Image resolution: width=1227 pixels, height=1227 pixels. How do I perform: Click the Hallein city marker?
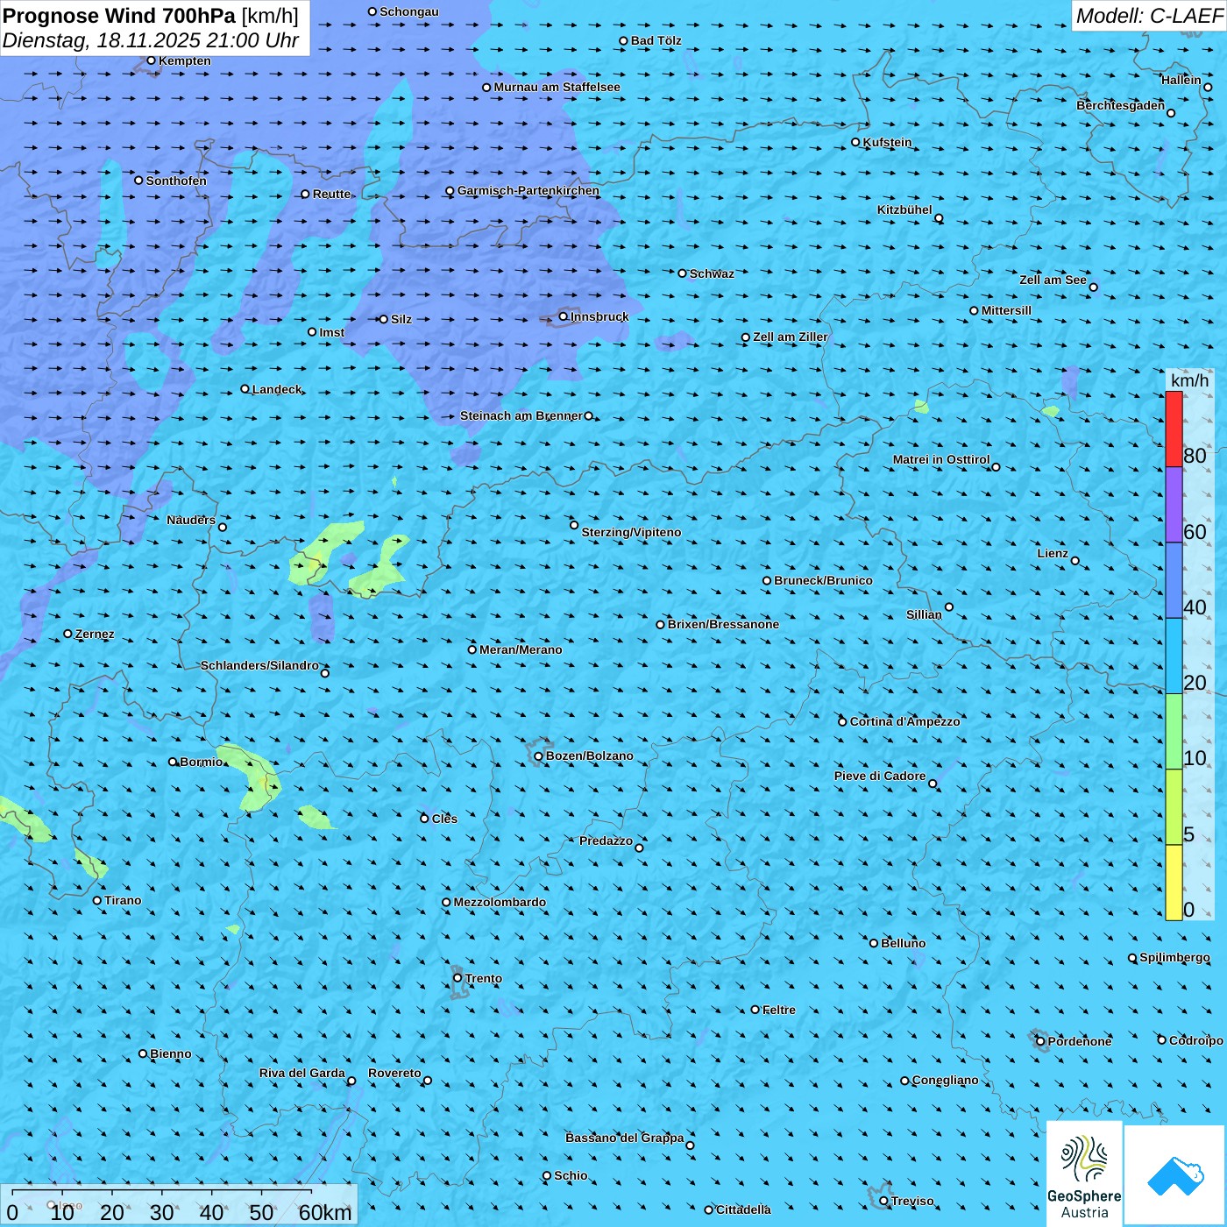(x=1208, y=87)
